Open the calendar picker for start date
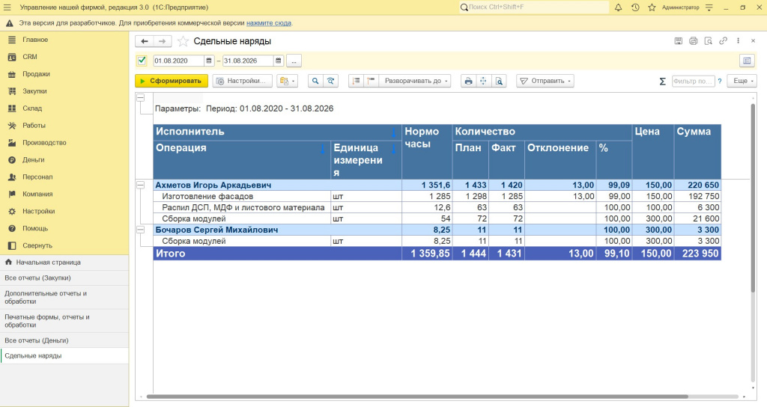767x407 pixels. pos(209,61)
